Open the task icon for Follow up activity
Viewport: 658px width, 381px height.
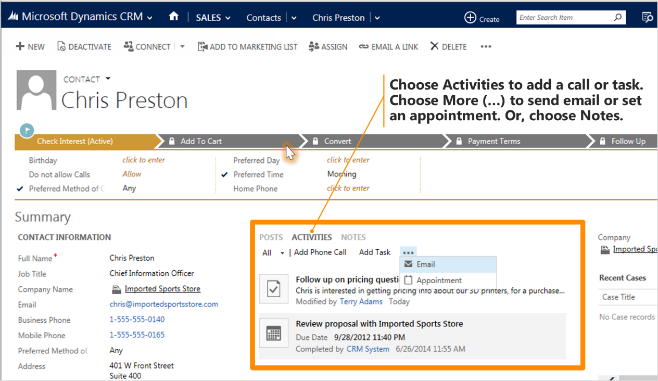pyautogui.click(x=273, y=289)
